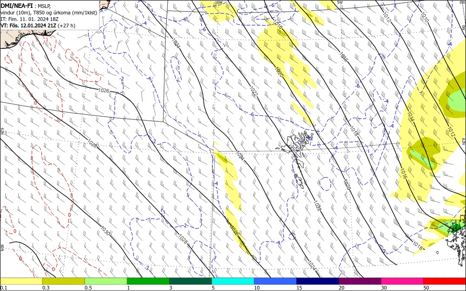Click the "10" legend scale value

tap(257, 288)
